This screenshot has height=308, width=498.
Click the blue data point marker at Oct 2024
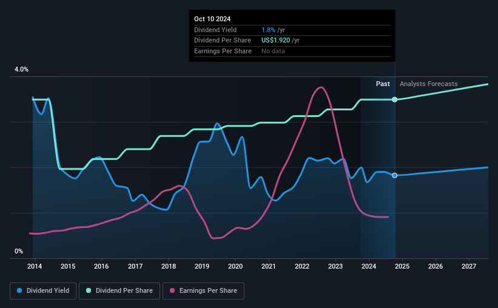(394, 175)
